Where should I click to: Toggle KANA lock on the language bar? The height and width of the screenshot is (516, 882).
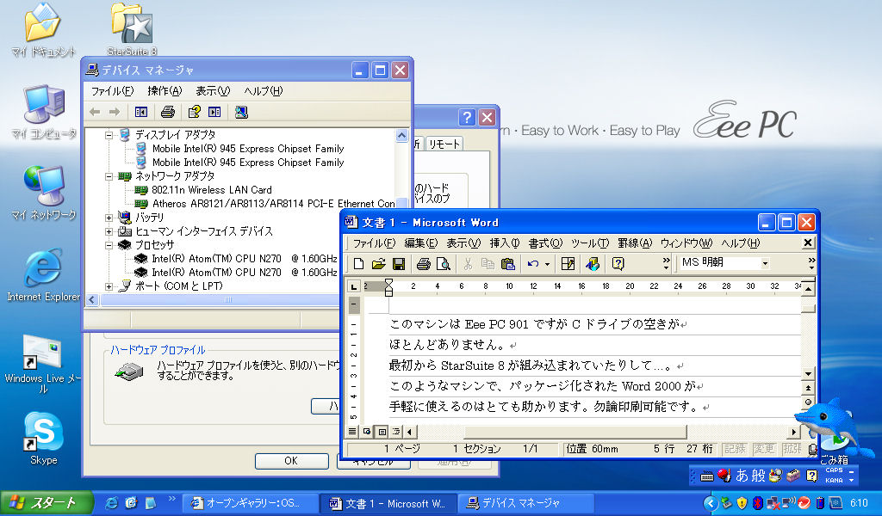pos(834,480)
